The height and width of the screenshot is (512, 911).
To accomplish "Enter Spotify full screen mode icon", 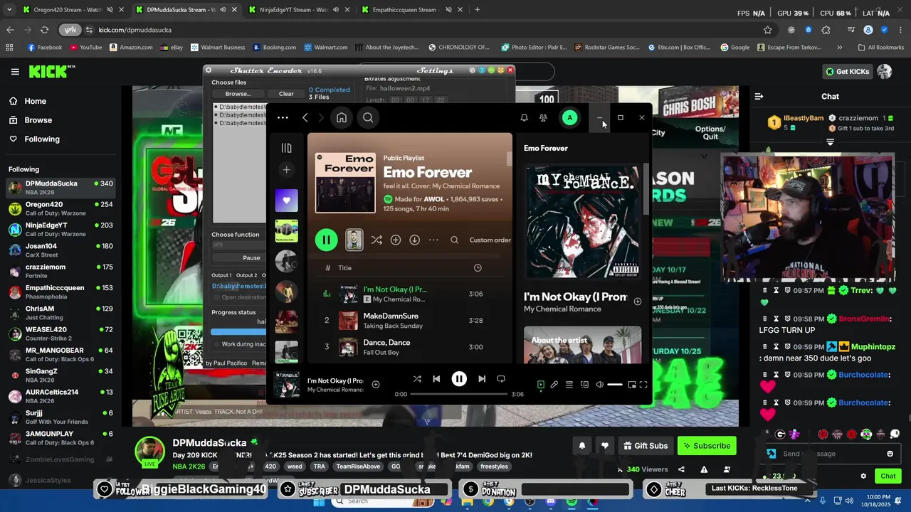I will coord(643,385).
